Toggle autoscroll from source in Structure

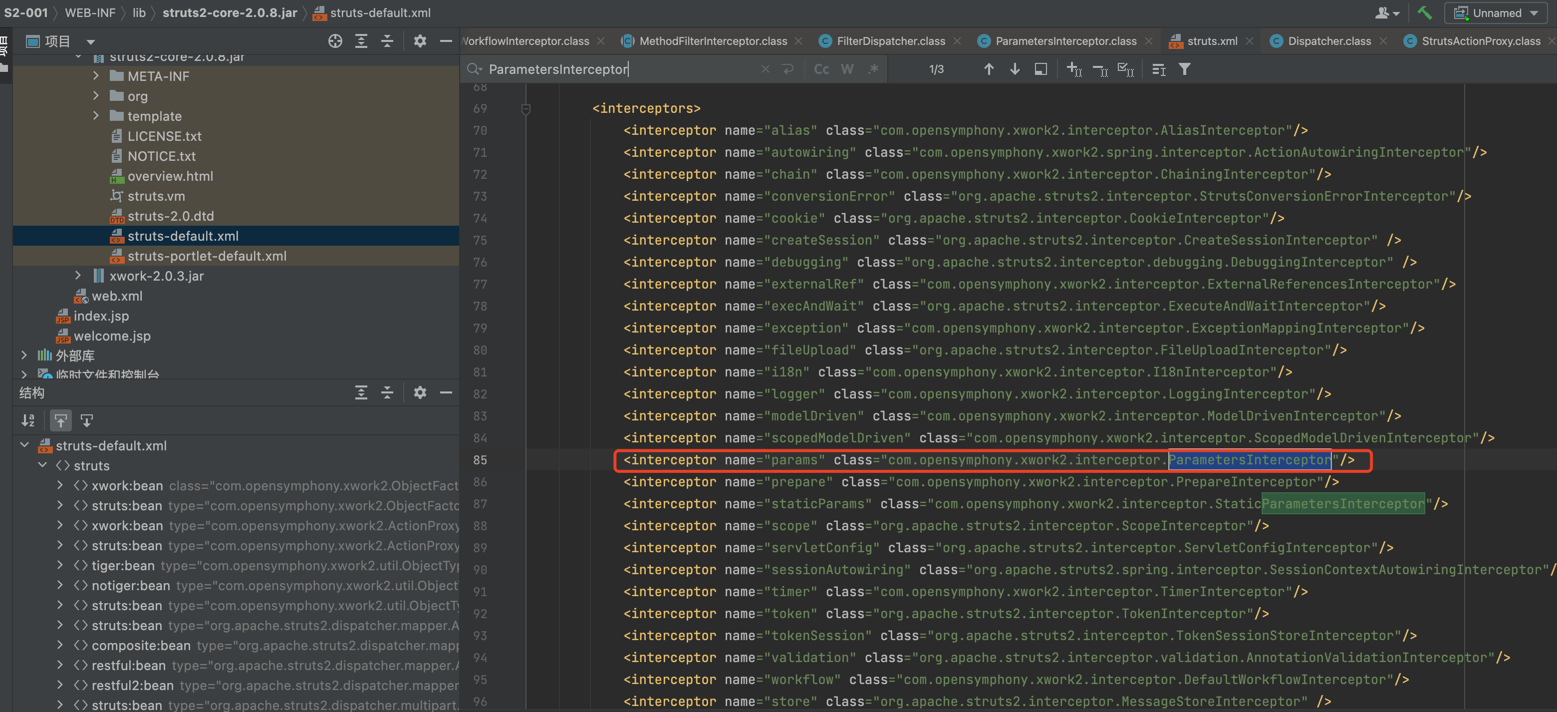tap(87, 420)
